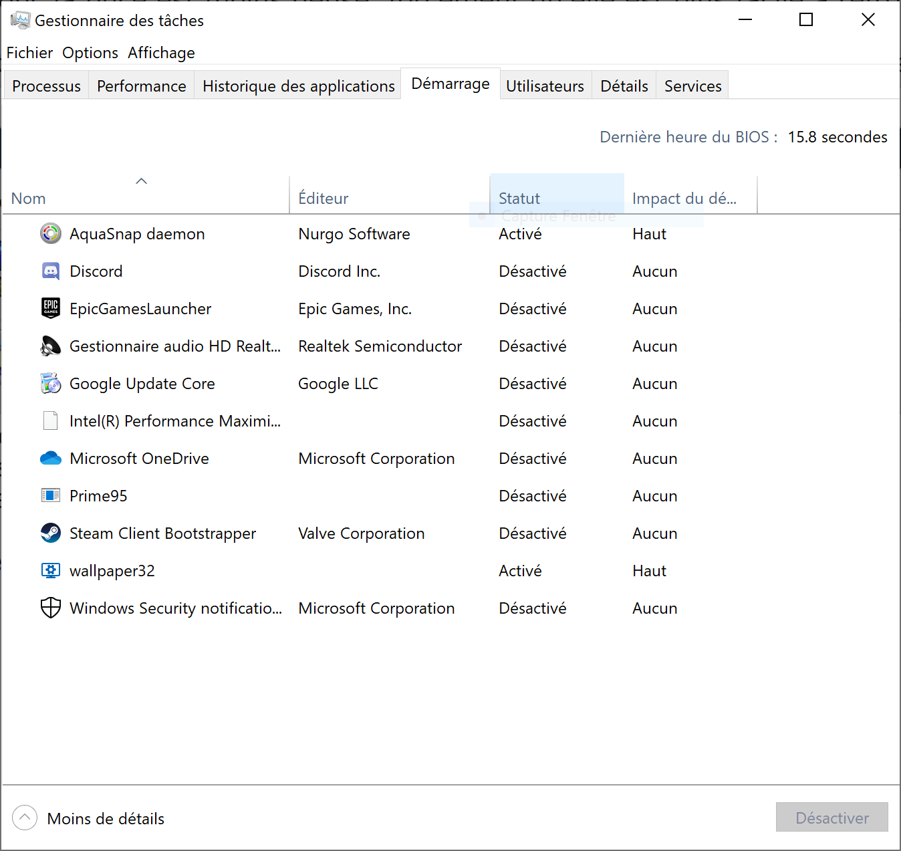Click the Google LLC publisher cell
901x851 pixels.
[338, 384]
